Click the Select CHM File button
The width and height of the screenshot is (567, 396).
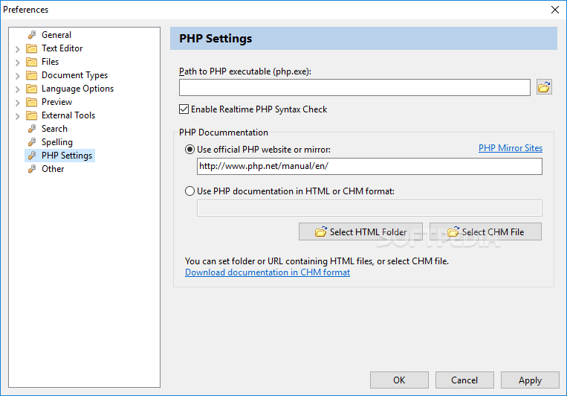485,231
